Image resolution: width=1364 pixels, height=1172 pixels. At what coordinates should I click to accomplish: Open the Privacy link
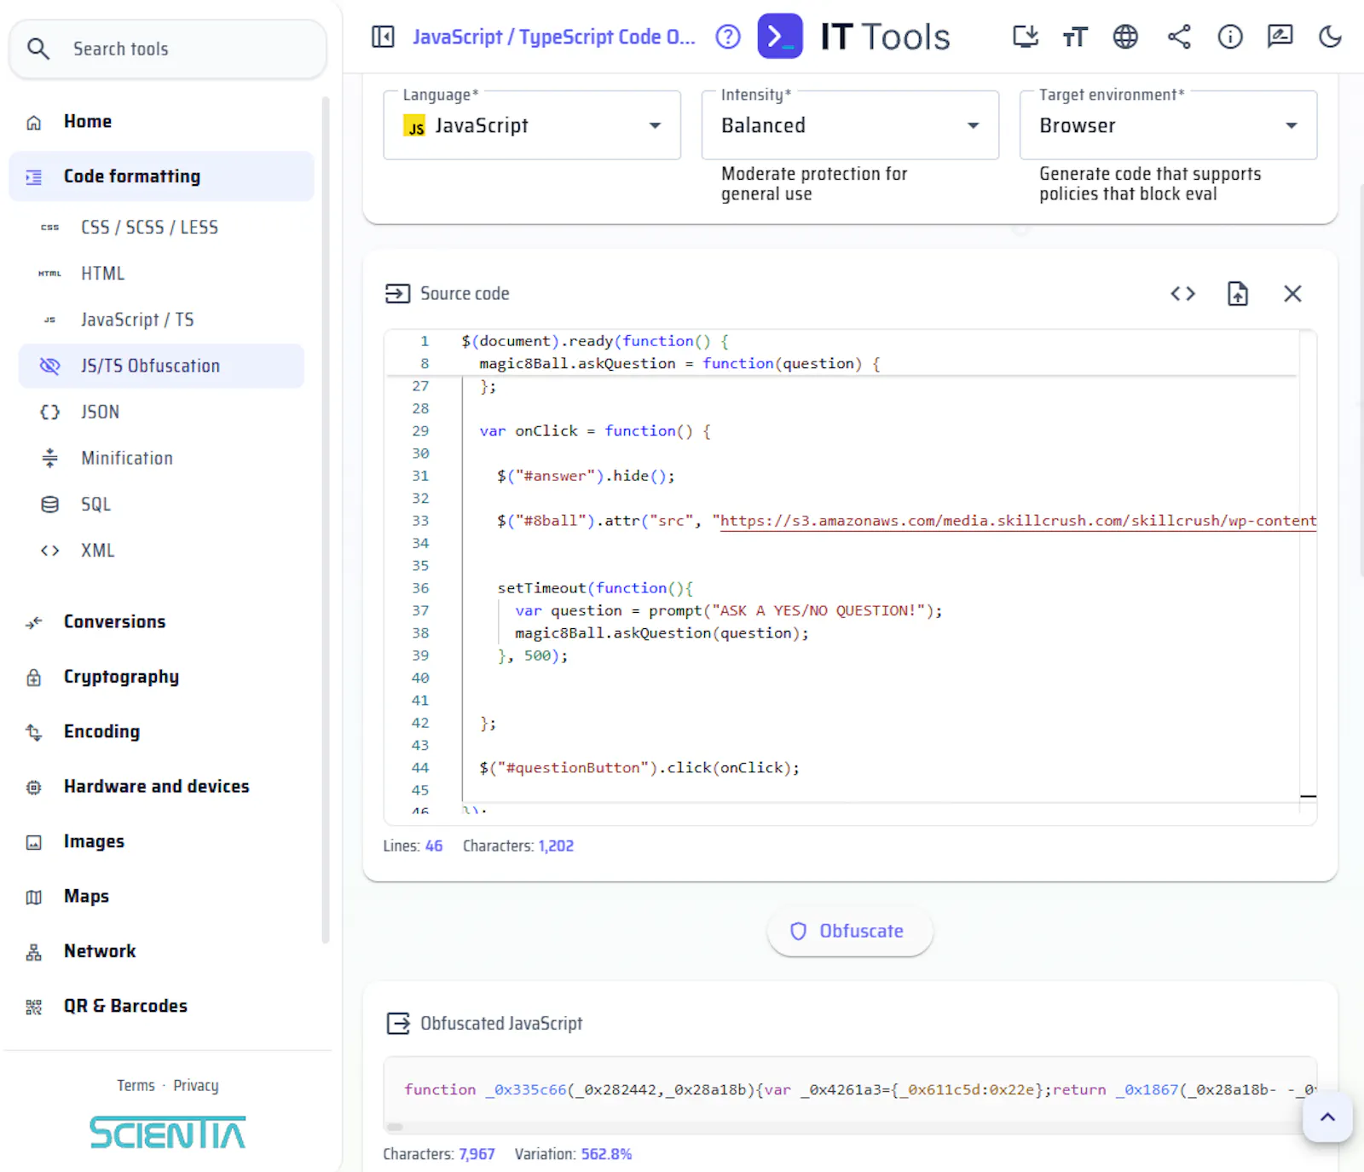coord(196,1085)
